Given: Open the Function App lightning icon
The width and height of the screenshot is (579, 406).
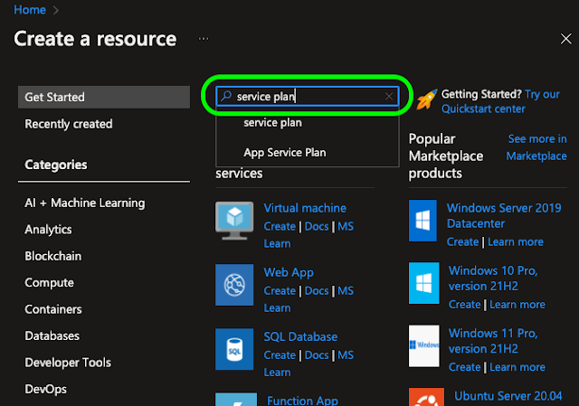Looking at the screenshot, I should point(236,400).
